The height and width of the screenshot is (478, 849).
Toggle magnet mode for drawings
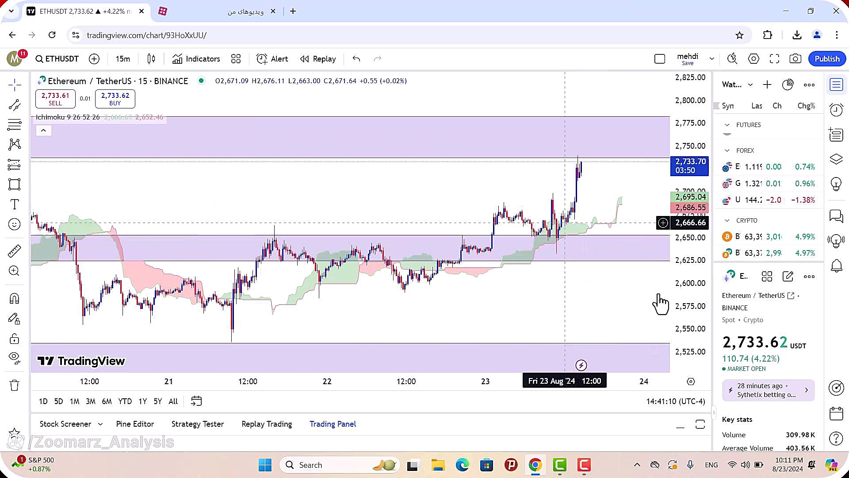[x=14, y=299]
